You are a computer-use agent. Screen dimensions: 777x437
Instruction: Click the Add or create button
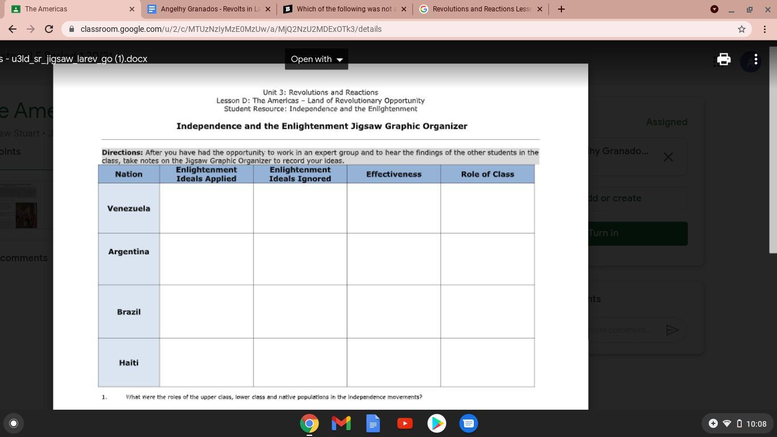pos(638,199)
